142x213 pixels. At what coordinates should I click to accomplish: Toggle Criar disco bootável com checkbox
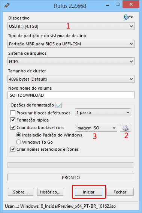[x=13, y=127]
